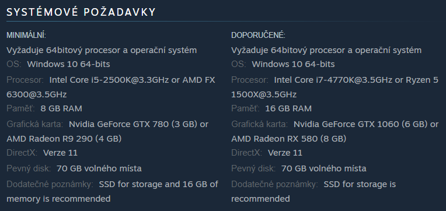Click minimum Pevný disk 70 GB text

click(99, 168)
